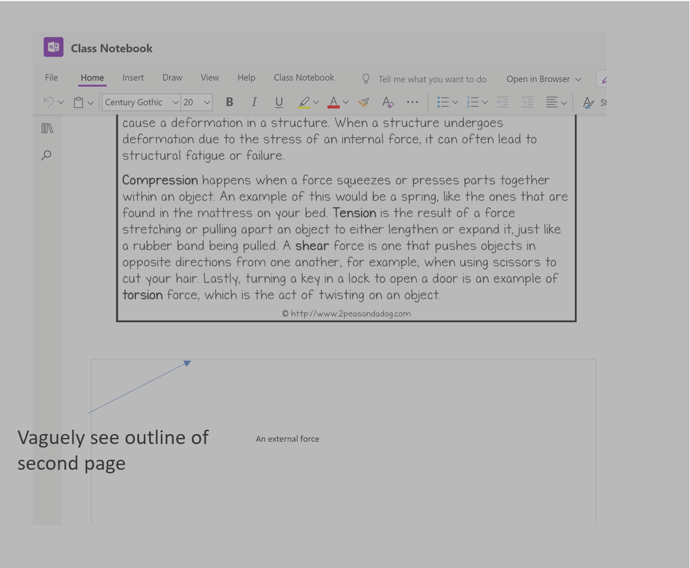The width and height of the screenshot is (690, 568).
Task: Click the Decrease Indent icon
Action: (502, 102)
